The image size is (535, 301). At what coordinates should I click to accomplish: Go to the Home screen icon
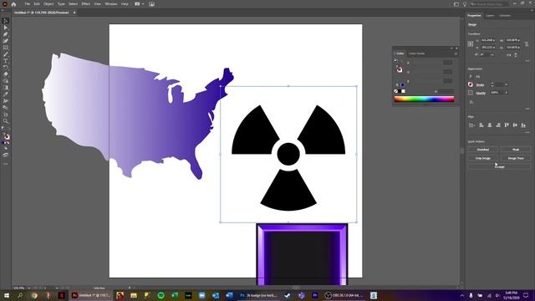point(13,4)
